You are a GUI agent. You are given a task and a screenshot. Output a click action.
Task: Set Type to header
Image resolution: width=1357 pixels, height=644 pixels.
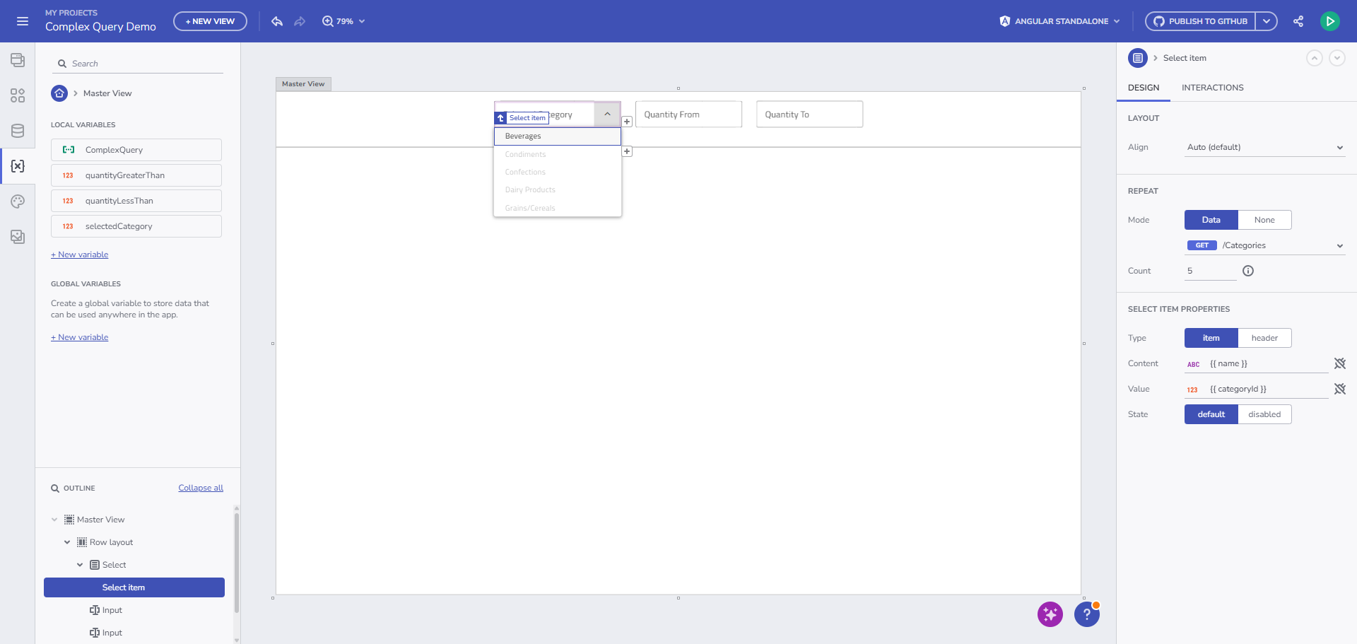coord(1264,338)
